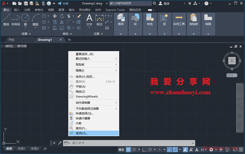The width and height of the screenshot is (245, 154).
Task: Insert a Table from Annotation panel
Action: (107, 28)
